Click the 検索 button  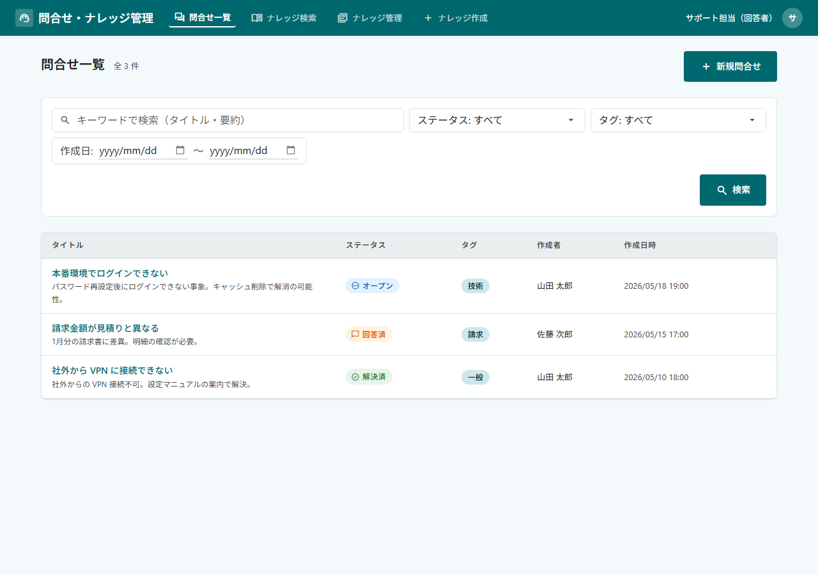click(x=733, y=190)
